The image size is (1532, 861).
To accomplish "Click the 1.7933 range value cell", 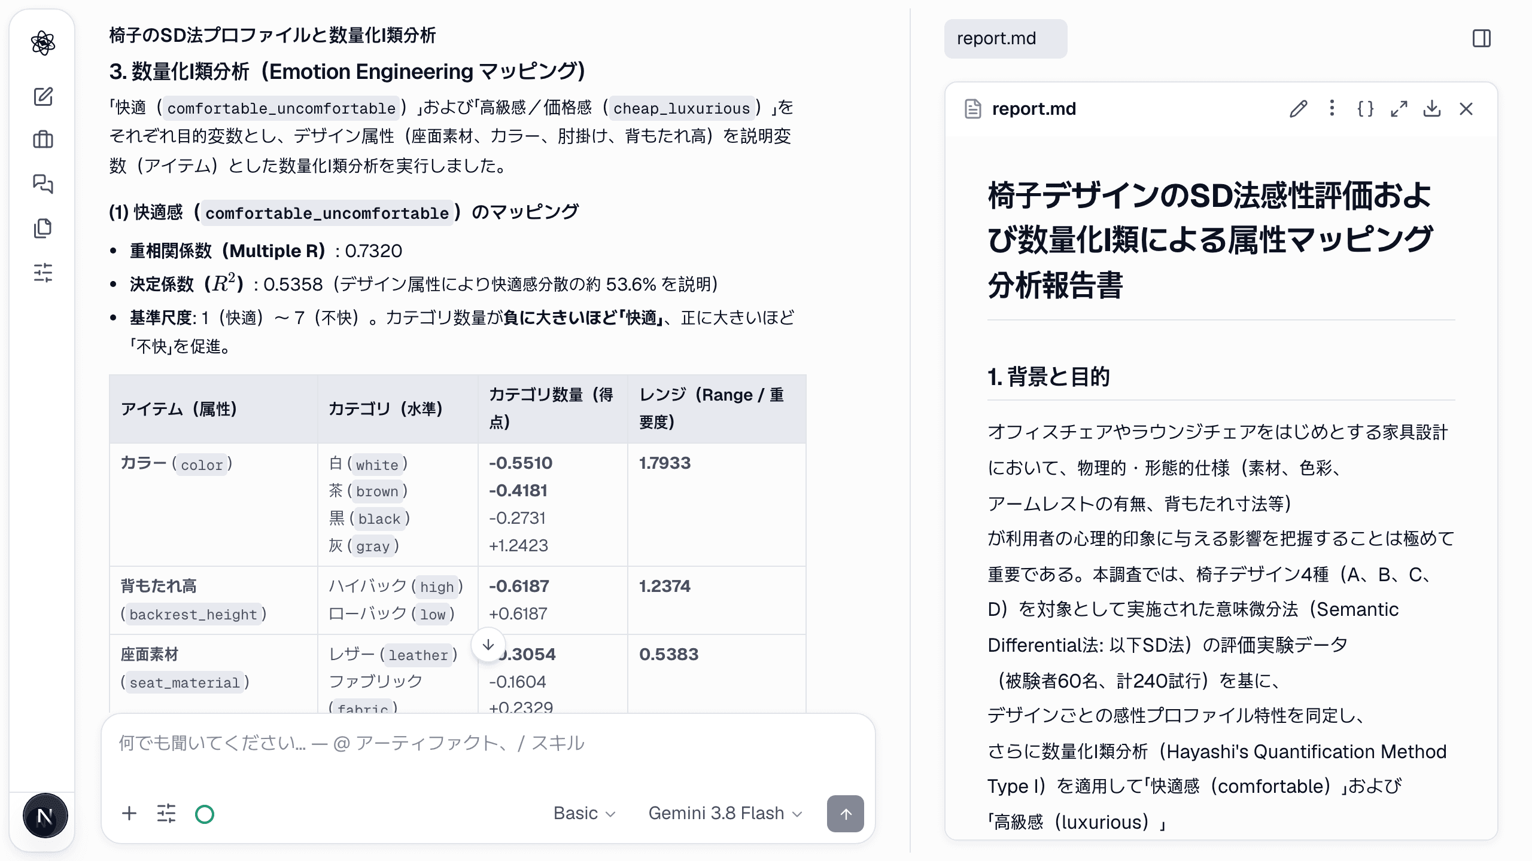I will [x=665, y=463].
